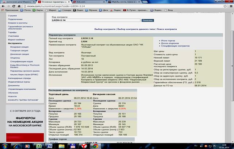Open the Windows Start button
Screen dimensions: 234x149
[x=5, y=146]
